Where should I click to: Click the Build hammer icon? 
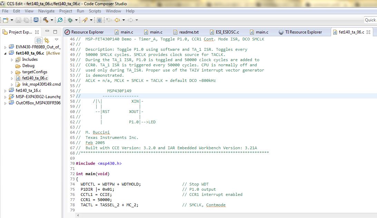pos(45,20)
